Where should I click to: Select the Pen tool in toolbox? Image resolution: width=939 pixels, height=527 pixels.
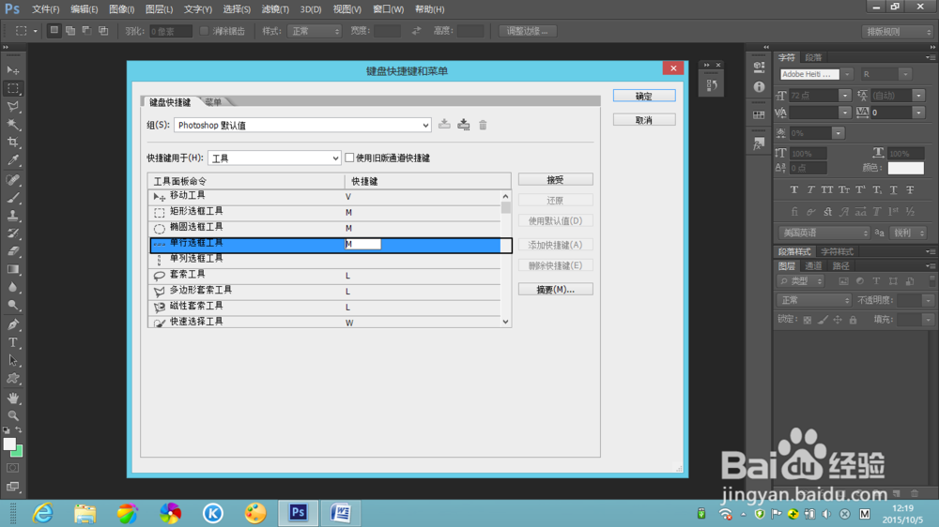12,324
